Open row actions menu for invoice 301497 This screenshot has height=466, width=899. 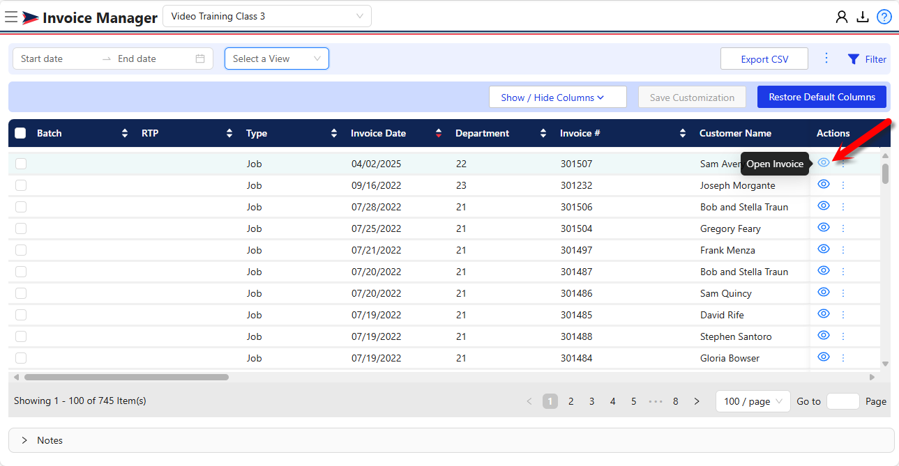pyautogui.click(x=843, y=250)
